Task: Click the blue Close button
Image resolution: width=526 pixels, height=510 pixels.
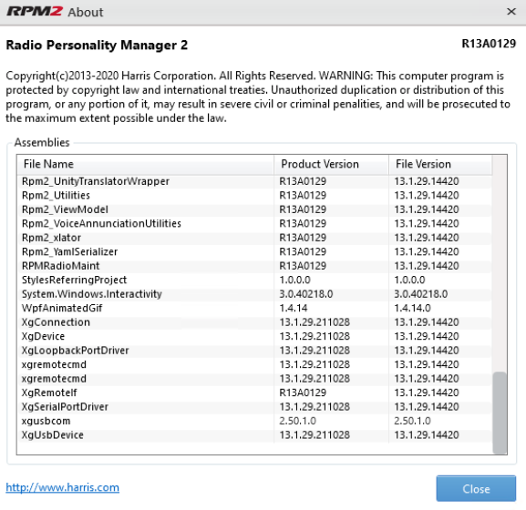Action: pos(476,488)
